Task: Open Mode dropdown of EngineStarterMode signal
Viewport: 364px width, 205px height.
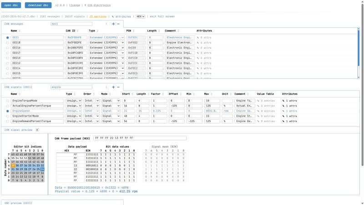Action: point(111,116)
